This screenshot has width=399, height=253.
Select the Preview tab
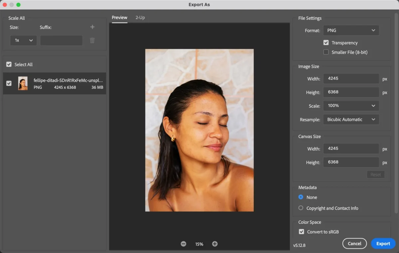tap(119, 18)
